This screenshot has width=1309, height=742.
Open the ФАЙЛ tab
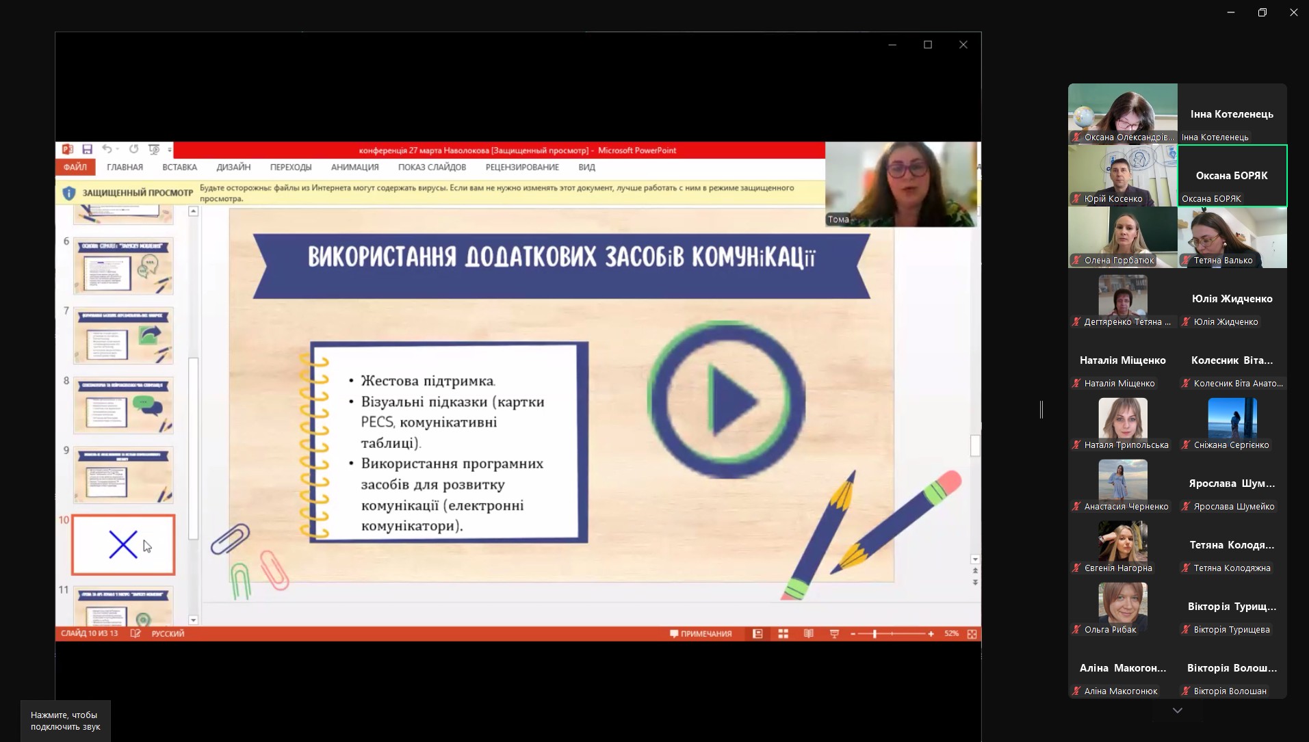pos(75,168)
